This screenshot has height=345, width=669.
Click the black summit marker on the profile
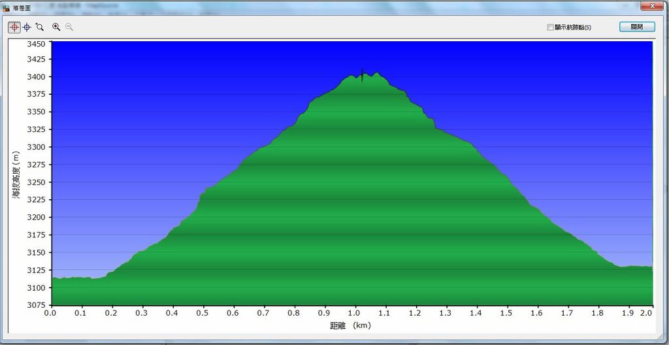pos(362,75)
